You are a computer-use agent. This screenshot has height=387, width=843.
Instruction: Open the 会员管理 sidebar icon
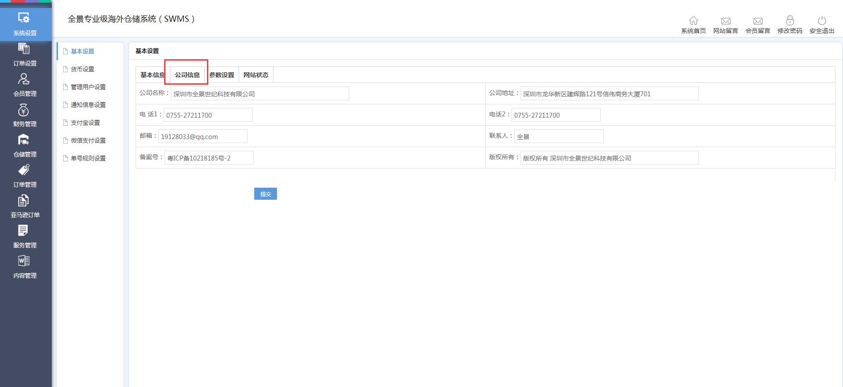(24, 79)
